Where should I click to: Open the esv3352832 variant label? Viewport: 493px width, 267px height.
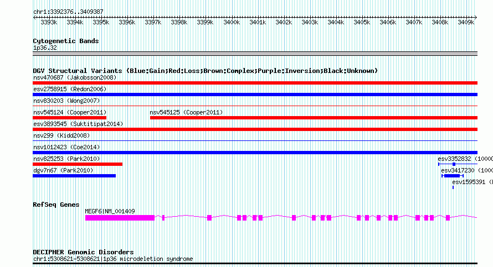(465, 159)
